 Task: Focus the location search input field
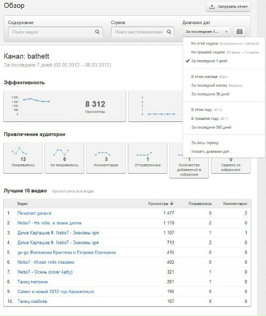pyautogui.click(x=142, y=32)
